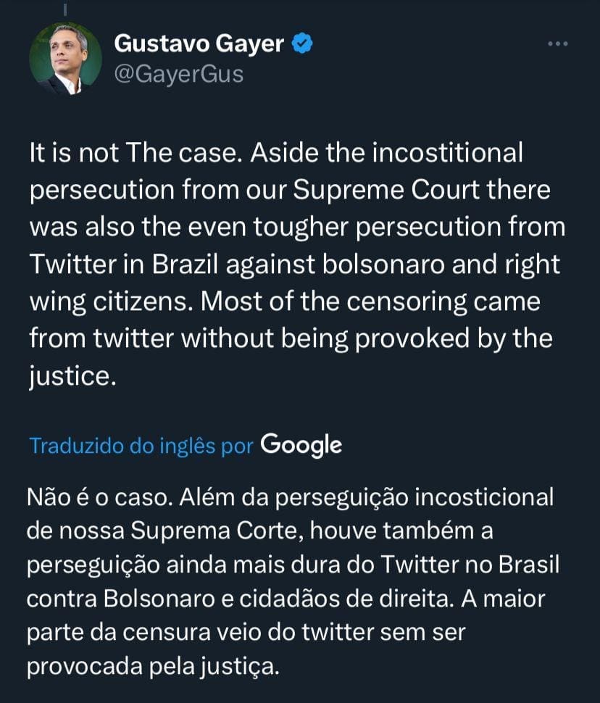
Task: Click the Google logo
Action: point(301,444)
